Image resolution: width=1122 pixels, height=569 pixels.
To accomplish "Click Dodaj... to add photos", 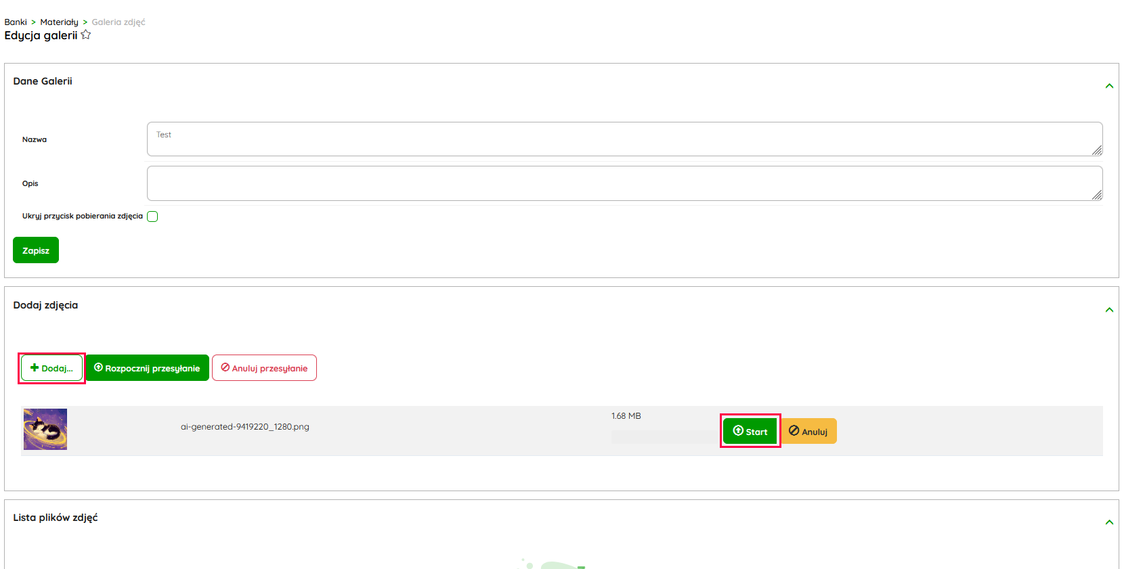I will 51,368.
